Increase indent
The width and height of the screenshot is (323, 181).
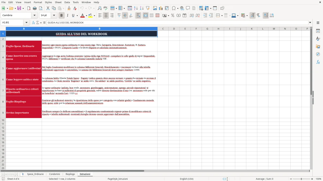(x=205, y=16)
